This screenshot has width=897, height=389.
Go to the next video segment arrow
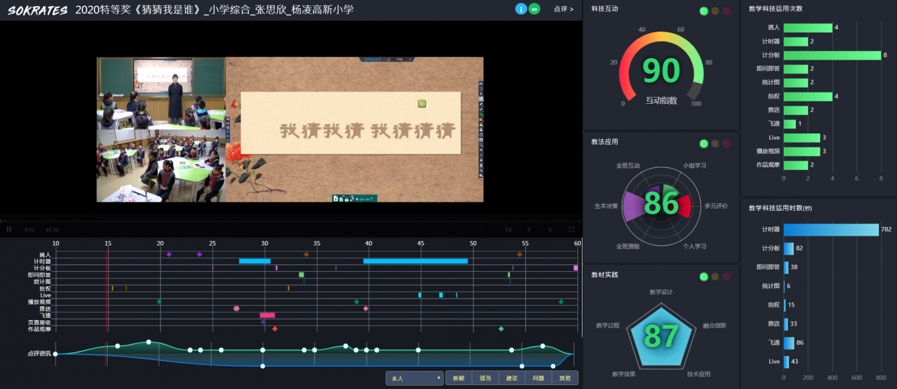(x=550, y=229)
